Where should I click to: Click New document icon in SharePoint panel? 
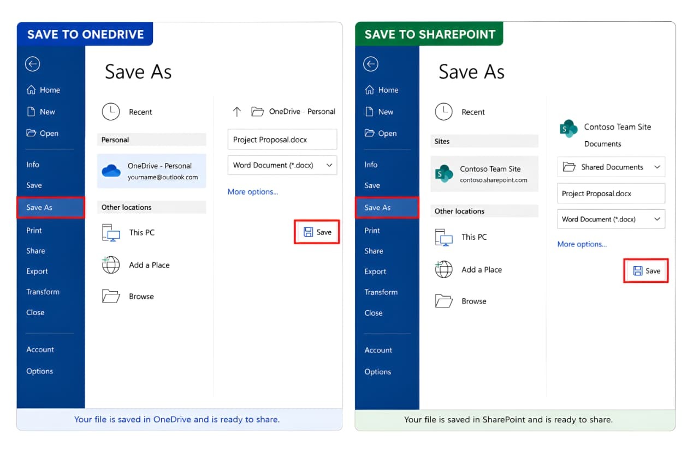point(370,112)
